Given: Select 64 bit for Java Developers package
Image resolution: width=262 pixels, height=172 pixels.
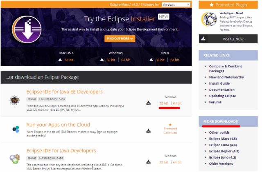Looking at the screenshot, I should click(x=177, y=162).
